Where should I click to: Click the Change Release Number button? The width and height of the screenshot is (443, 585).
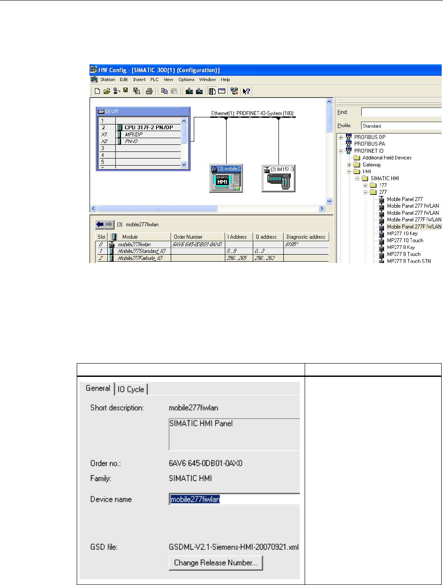(x=216, y=563)
